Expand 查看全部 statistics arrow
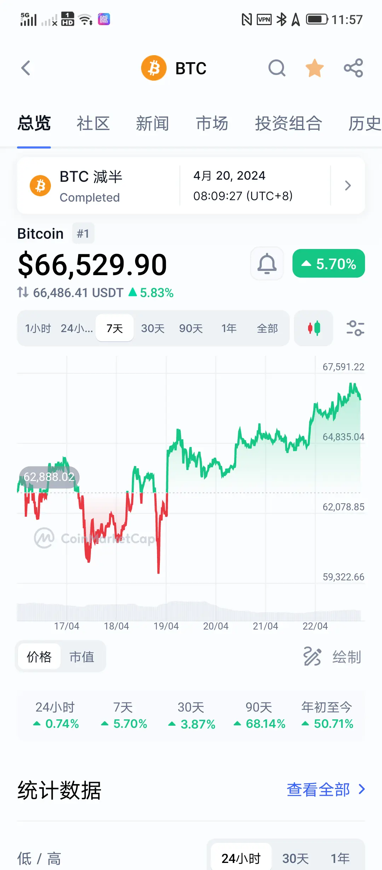Viewport: 382px width, 870px height. point(361,789)
